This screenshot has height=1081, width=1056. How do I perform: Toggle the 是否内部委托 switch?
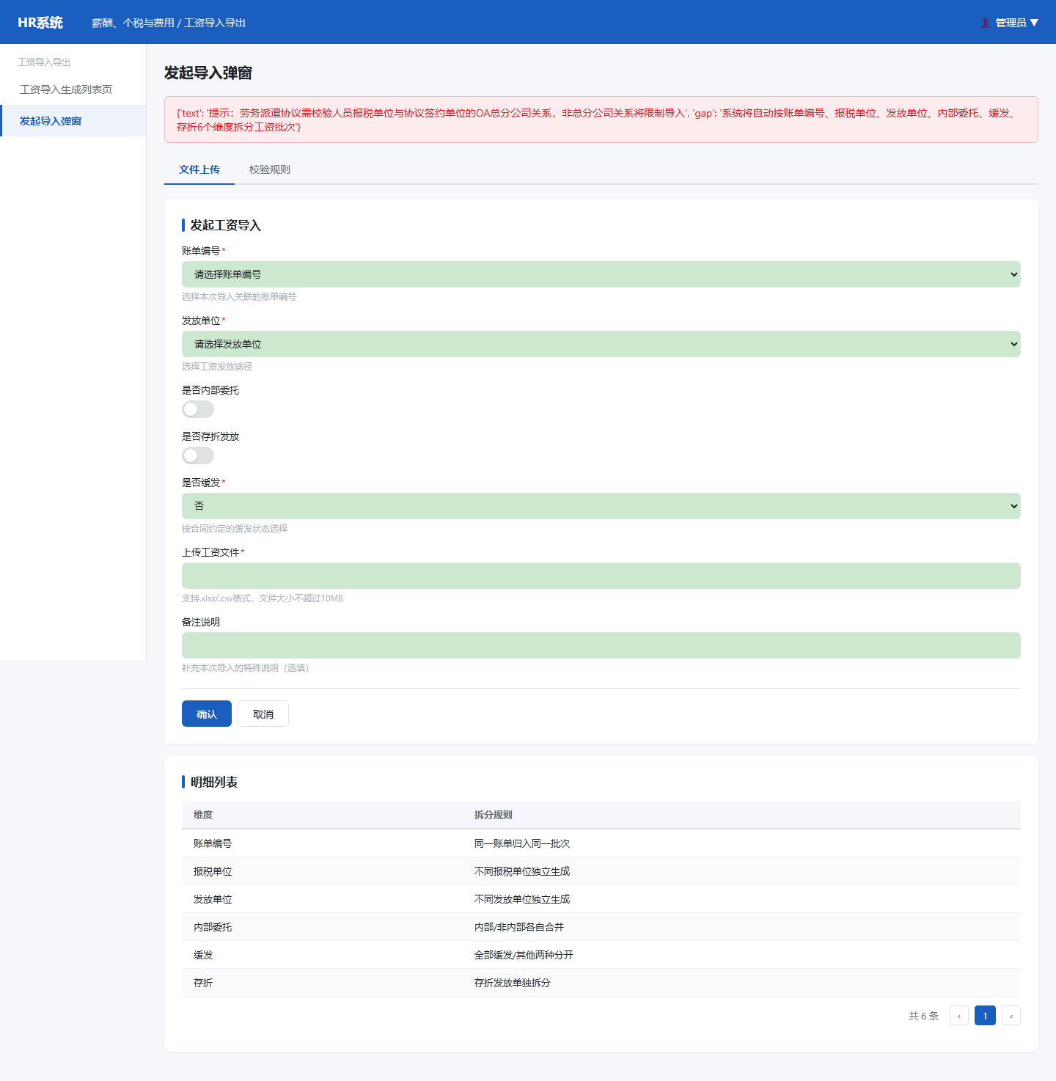tap(198, 409)
